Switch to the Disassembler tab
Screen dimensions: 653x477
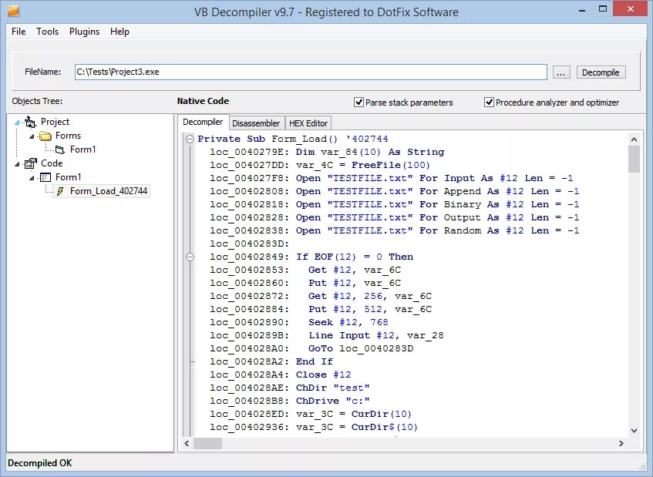coord(256,123)
